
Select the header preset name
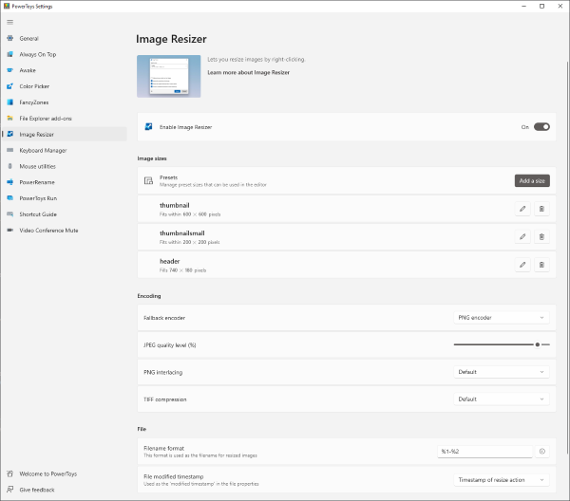170,261
